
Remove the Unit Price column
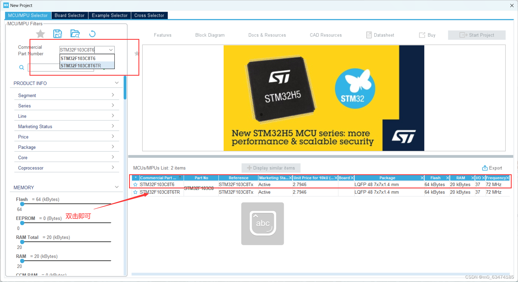tap(336, 178)
